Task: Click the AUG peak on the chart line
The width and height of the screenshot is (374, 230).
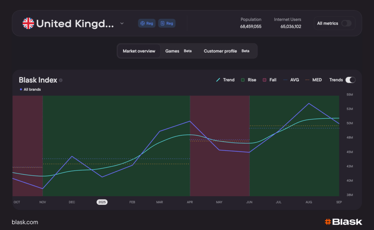Action: 309,103
